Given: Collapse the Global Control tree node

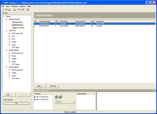Looking at the screenshot, I should (7, 19).
